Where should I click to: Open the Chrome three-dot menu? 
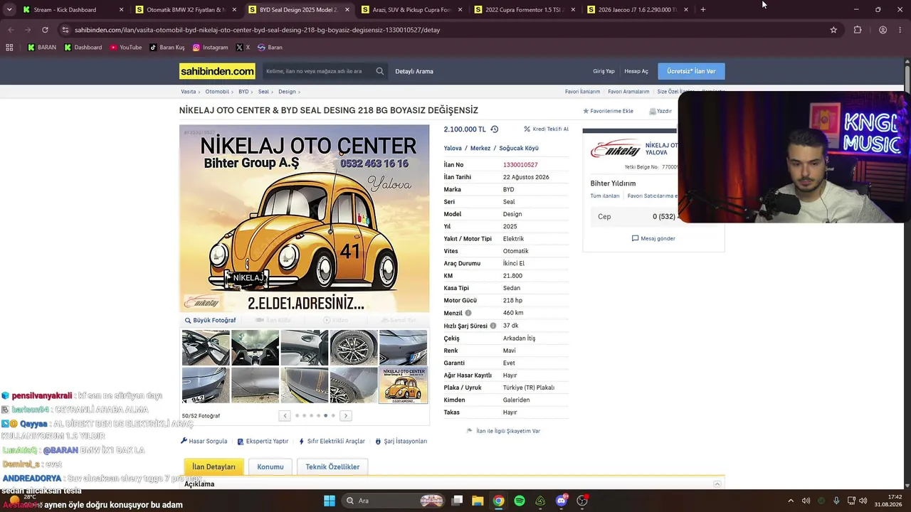[901, 30]
